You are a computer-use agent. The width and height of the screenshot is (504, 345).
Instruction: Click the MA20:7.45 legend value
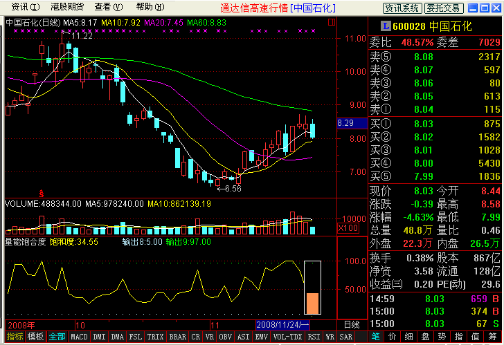[x=163, y=22]
